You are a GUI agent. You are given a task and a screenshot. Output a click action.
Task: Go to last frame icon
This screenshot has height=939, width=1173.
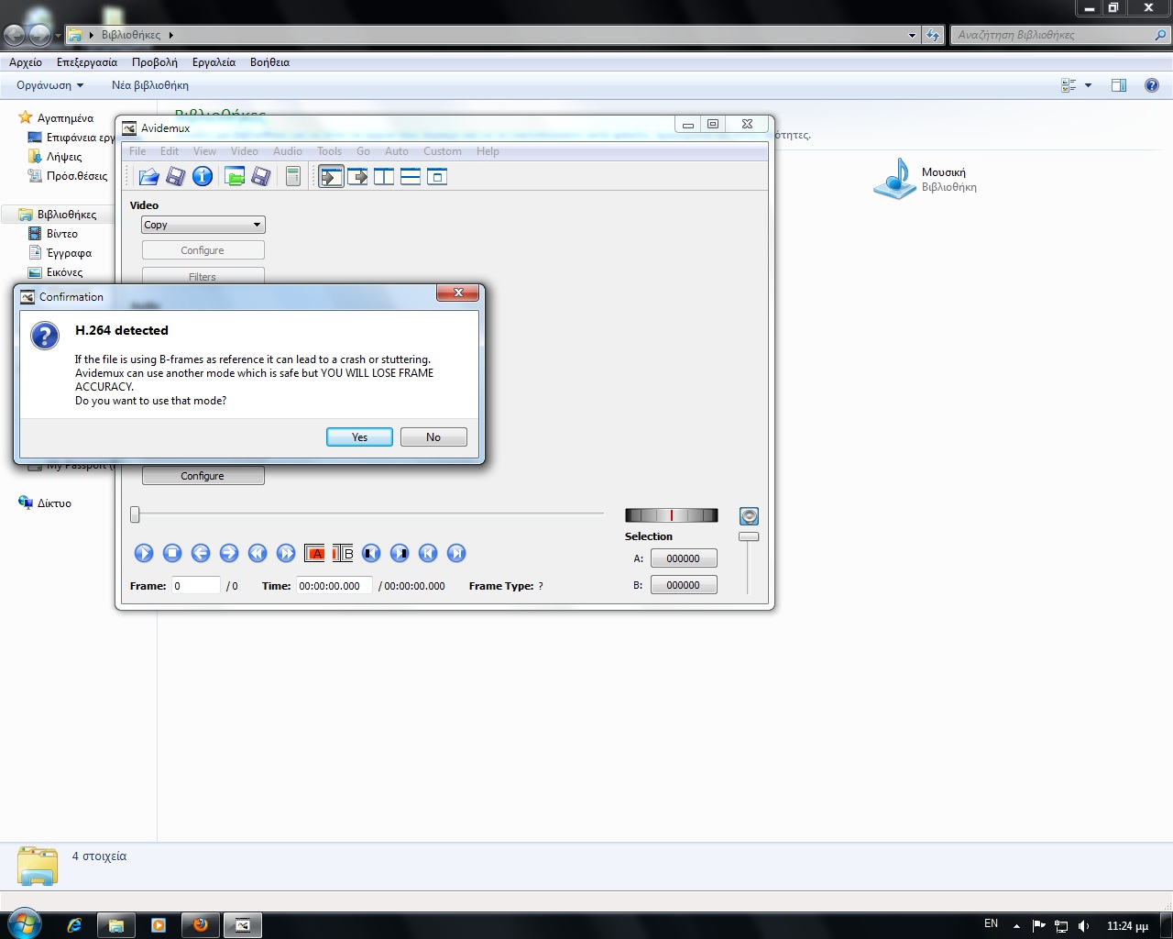pos(456,553)
